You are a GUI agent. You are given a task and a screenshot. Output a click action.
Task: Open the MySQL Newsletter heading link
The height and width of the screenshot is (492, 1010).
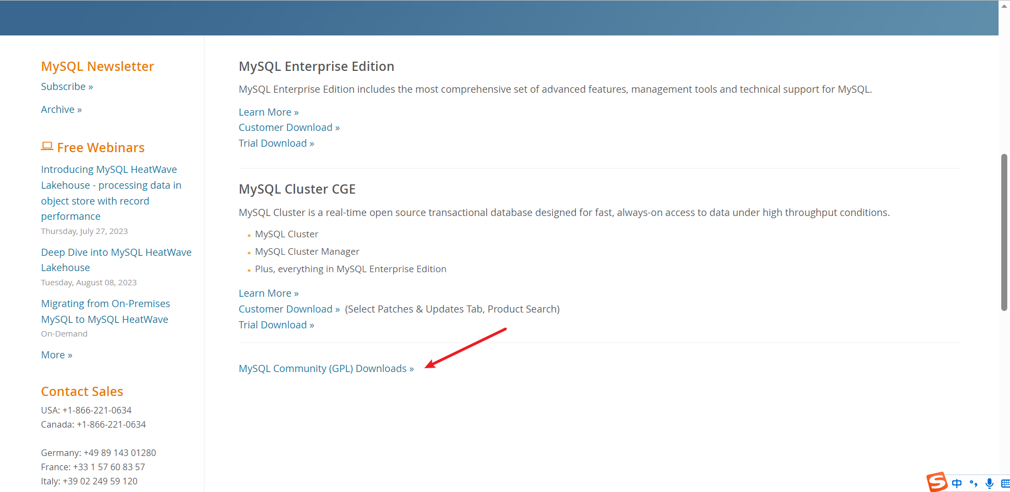pos(97,67)
